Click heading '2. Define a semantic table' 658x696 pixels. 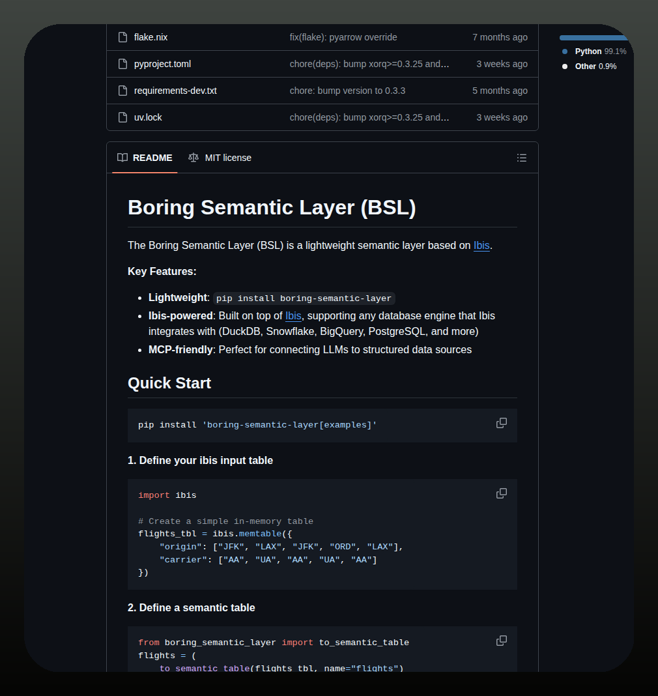click(x=192, y=607)
